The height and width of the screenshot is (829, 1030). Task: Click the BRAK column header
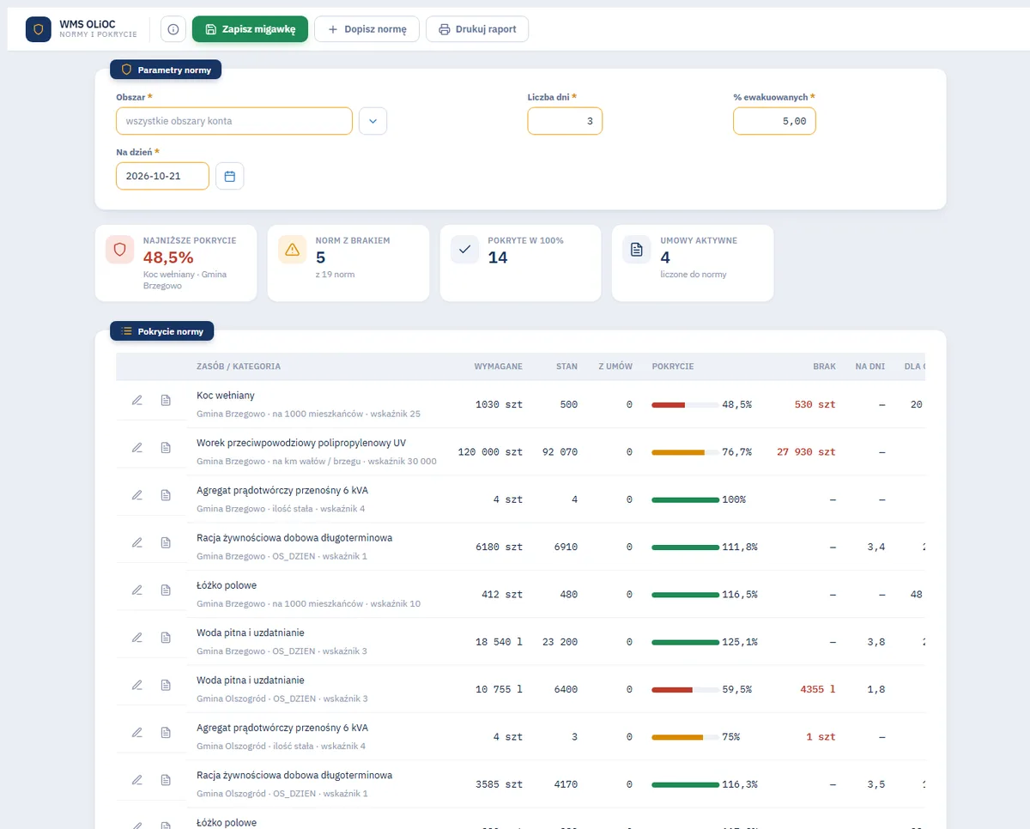[x=824, y=366]
